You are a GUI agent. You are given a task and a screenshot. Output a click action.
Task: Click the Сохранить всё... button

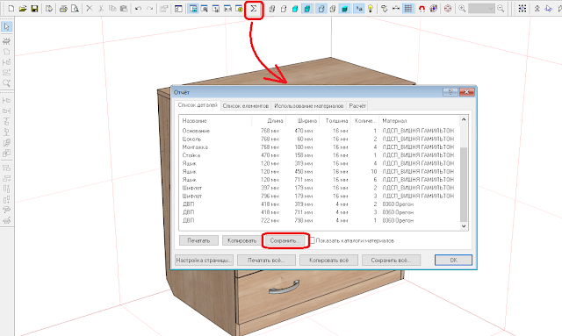click(391, 260)
